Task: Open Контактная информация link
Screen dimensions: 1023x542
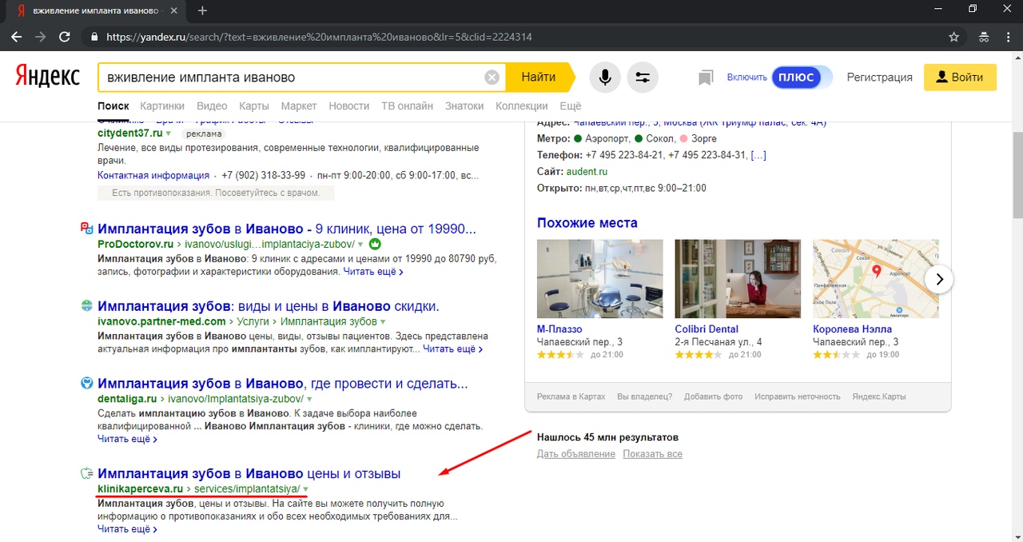Action: tap(153, 175)
